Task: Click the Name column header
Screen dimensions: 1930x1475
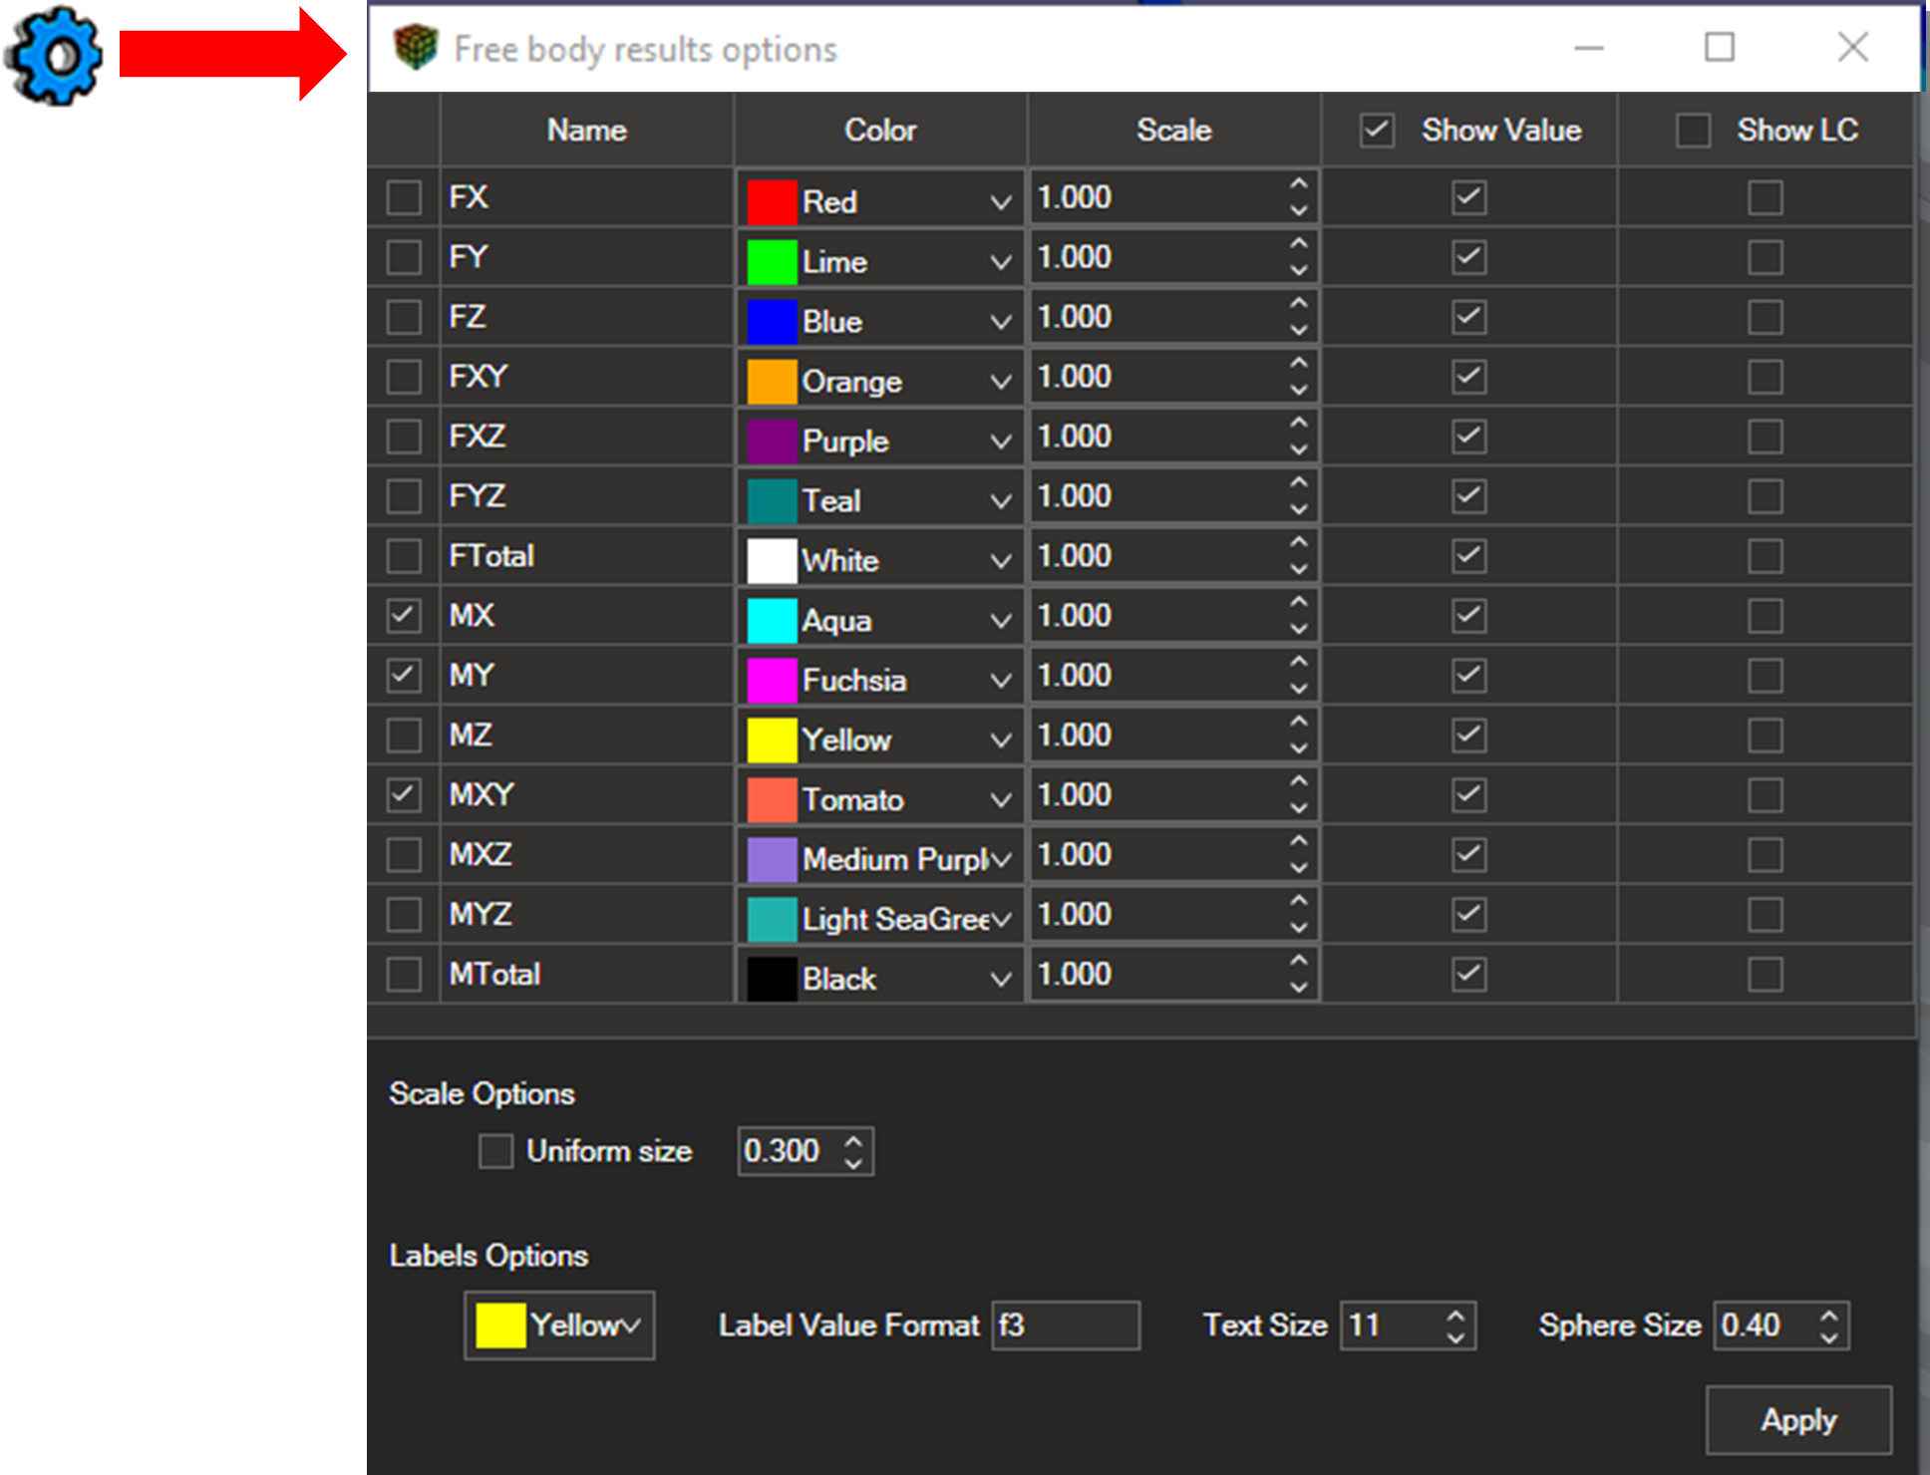Action: coord(586,131)
